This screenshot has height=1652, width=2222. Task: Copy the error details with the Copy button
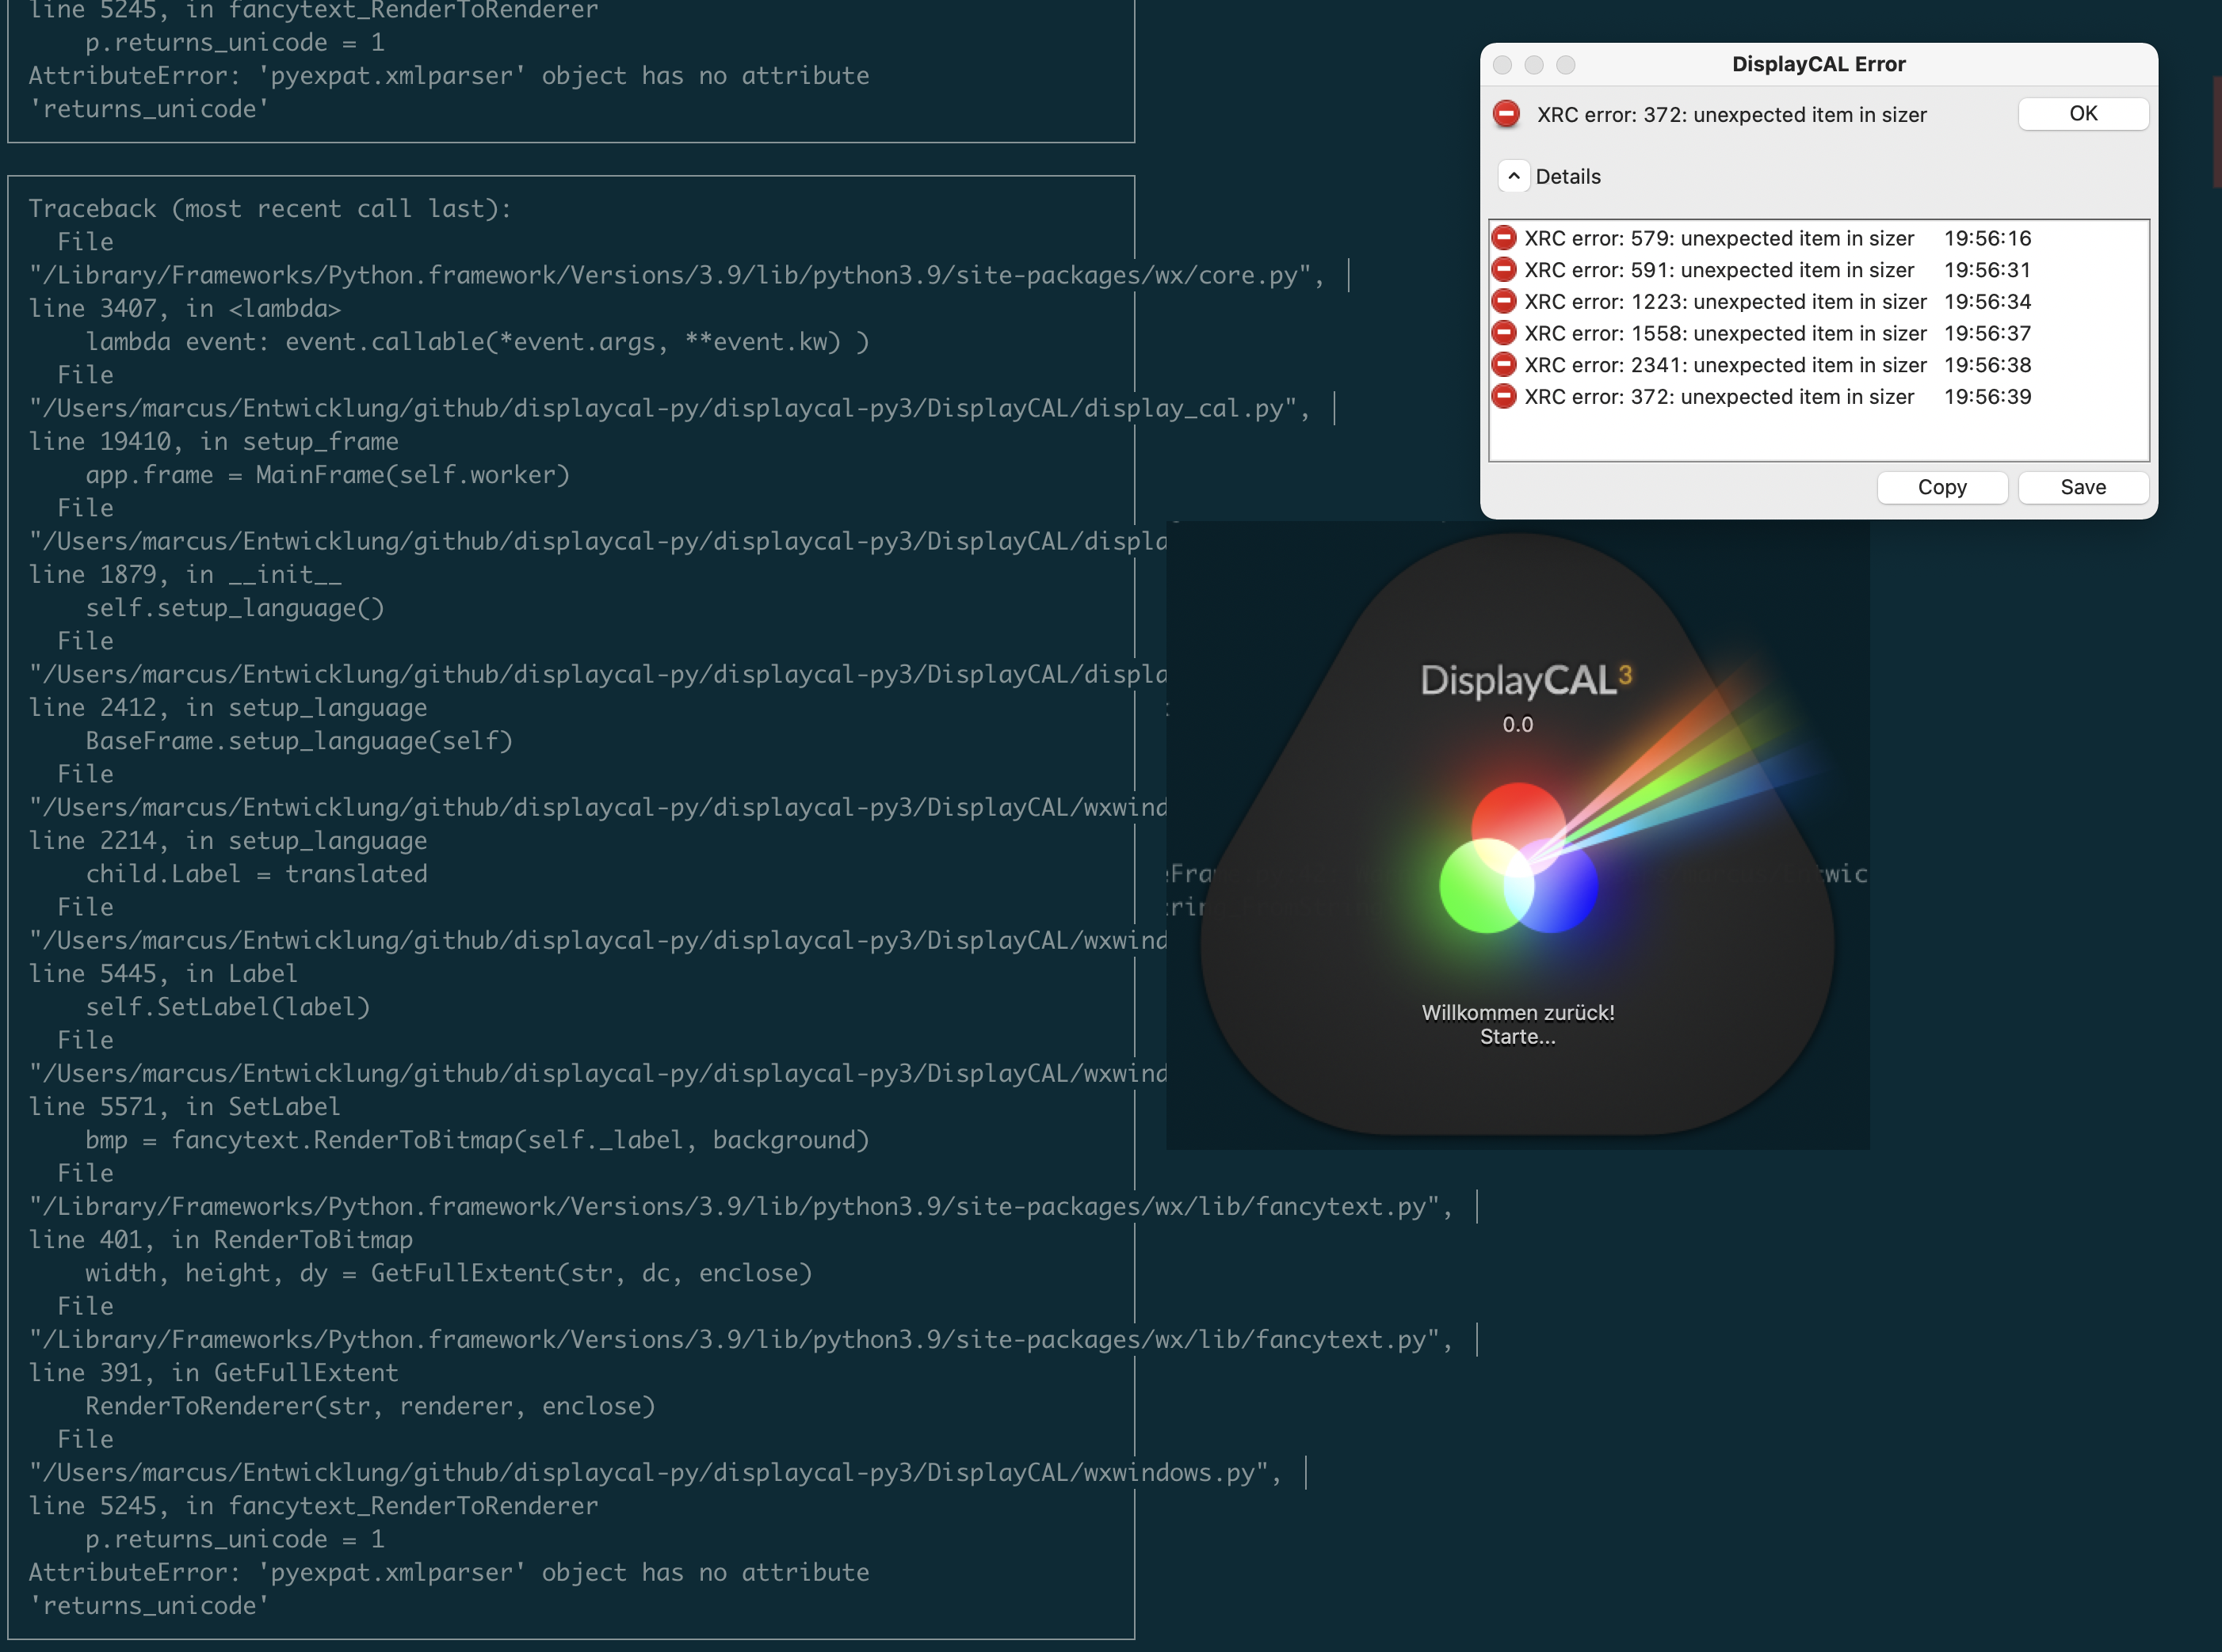click(x=1942, y=487)
